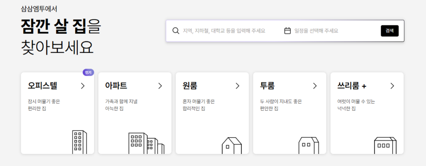Click the text 가족과 함께 지낼 아늑한 집
Image resolution: width=426 pixels, height=166 pixels.
121,105
